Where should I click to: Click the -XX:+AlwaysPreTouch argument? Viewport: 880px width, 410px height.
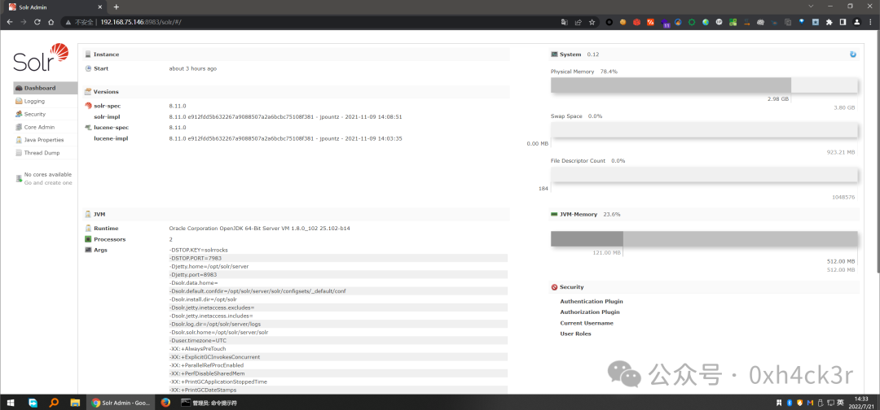[197, 348]
